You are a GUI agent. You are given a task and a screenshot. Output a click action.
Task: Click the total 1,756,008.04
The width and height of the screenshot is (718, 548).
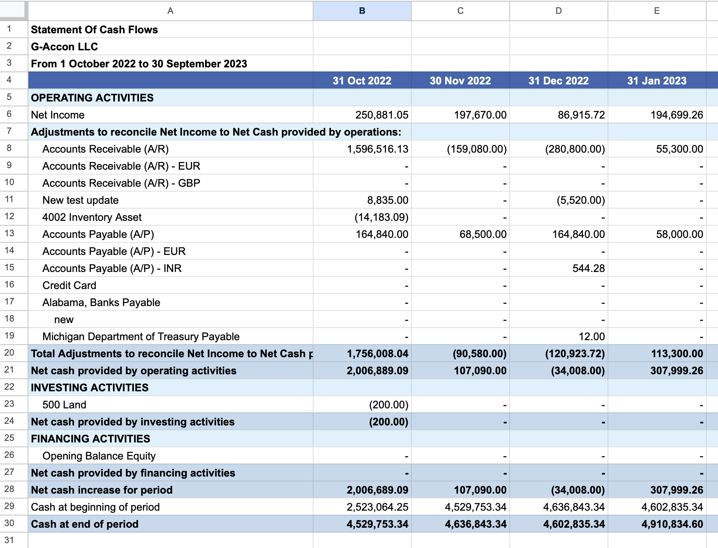[x=377, y=354]
